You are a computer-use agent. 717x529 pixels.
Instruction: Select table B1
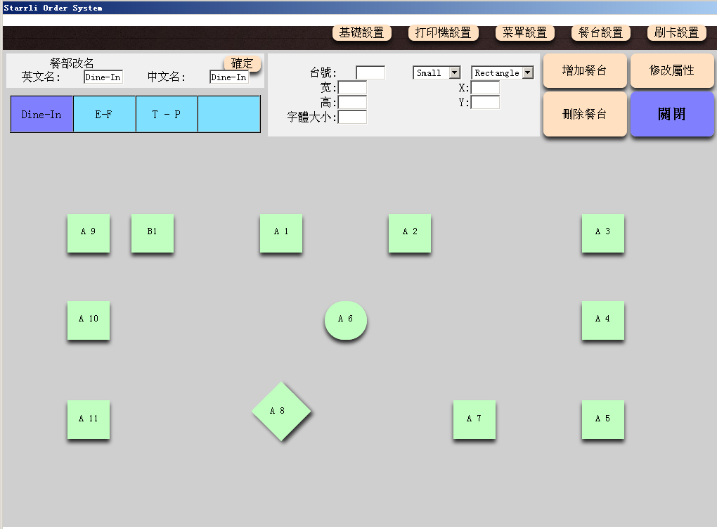152,233
